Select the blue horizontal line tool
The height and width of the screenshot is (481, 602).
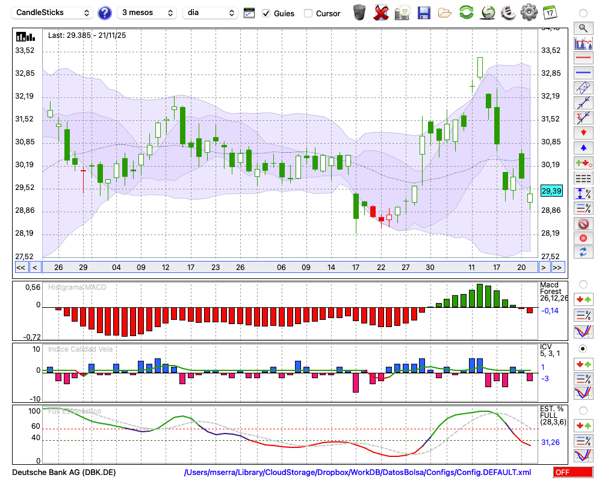pyautogui.click(x=583, y=73)
